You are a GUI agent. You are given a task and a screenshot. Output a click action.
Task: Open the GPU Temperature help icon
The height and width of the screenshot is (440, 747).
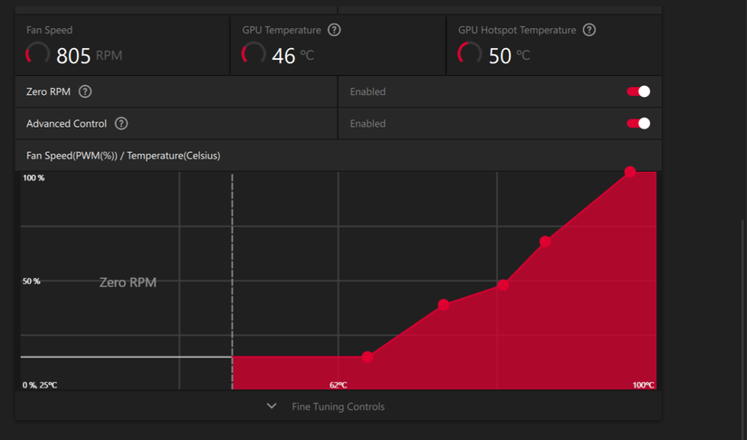pos(334,30)
